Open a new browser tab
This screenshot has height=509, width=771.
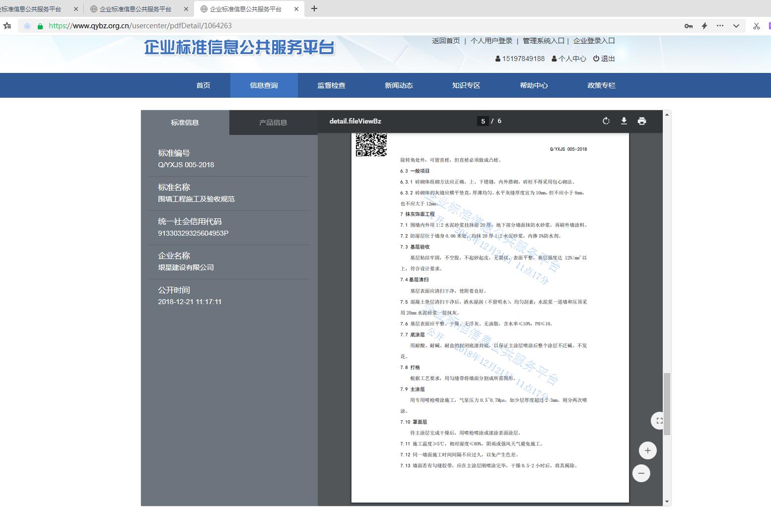point(314,8)
